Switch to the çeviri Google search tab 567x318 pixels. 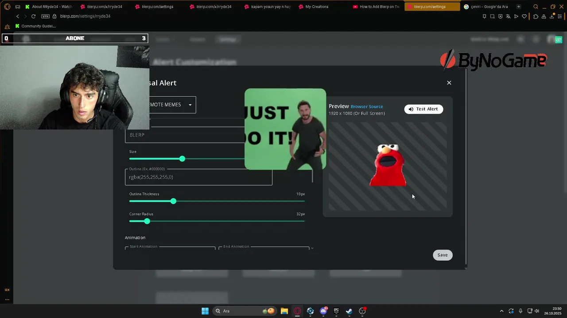click(486, 7)
